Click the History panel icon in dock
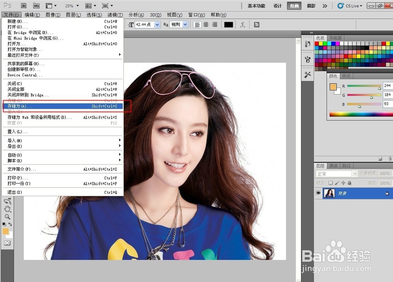This screenshot has width=393, height=282. [308, 44]
